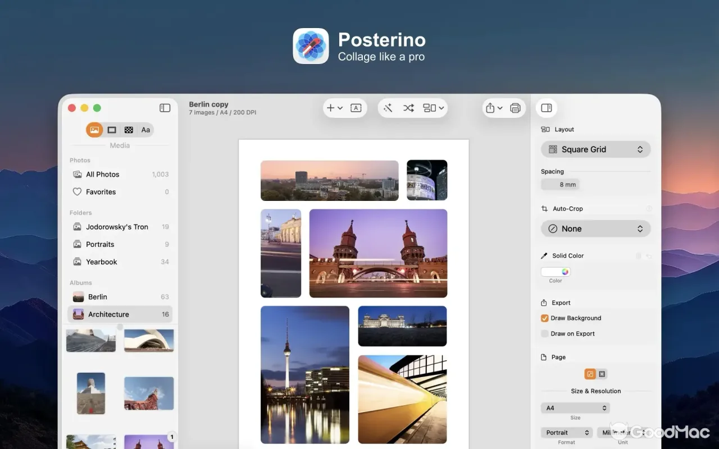Toggle the left sidebar visibility
This screenshot has width=719, height=449.
165,108
